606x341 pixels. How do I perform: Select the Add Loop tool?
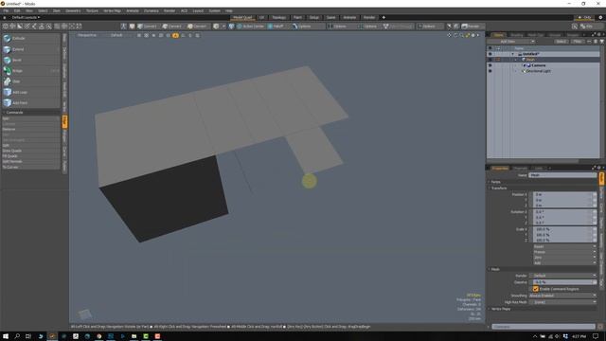click(x=31, y=92)
